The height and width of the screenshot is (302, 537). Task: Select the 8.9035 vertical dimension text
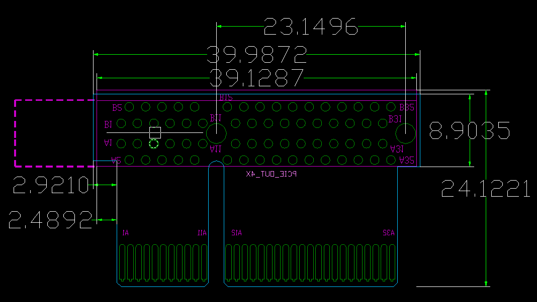[x=469, y=131]
